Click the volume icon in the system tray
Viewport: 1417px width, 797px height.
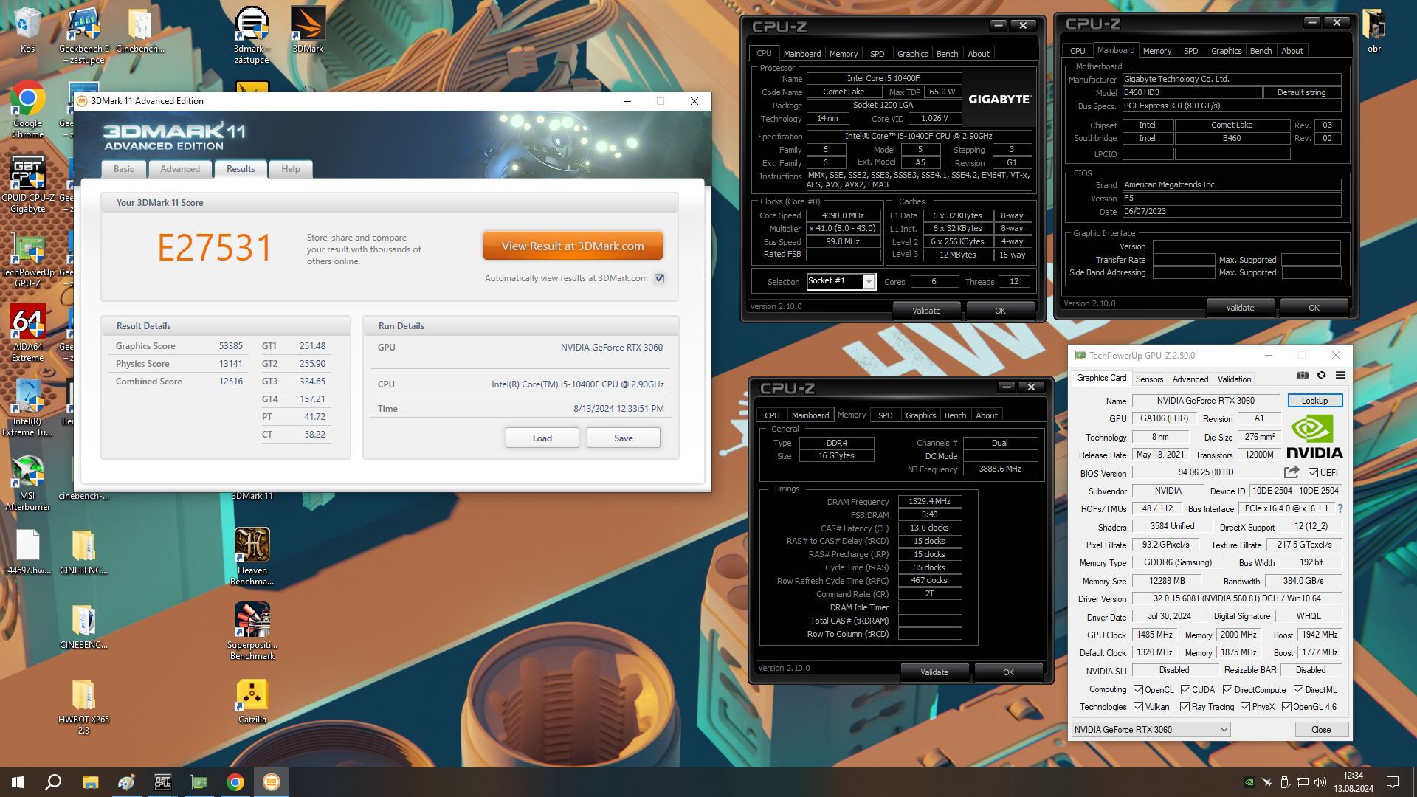[1320, 782]
